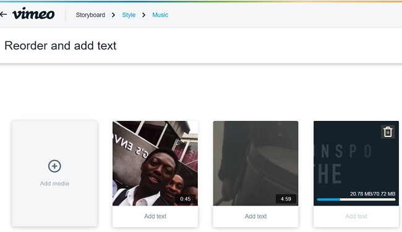Image resolution: width=402 pixels, height=232 pixels.
Task: Open the Vimeo logo home link
Action: pos(33,14)
